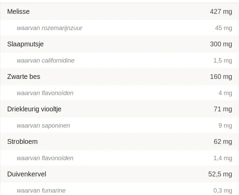Select the 300 mg Slaapmutsje amount

pyautogui.click(x=221, y=44)
